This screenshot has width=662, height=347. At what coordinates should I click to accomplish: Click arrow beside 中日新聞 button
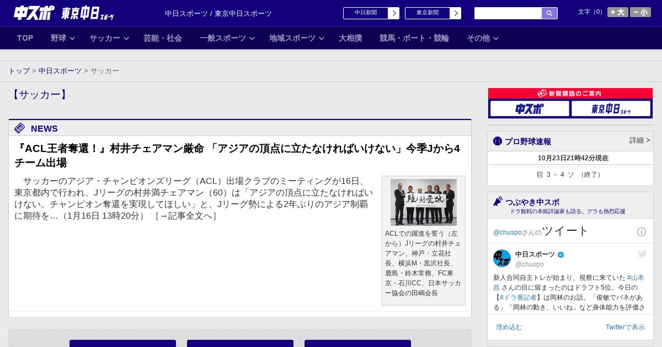click(394, 13)
